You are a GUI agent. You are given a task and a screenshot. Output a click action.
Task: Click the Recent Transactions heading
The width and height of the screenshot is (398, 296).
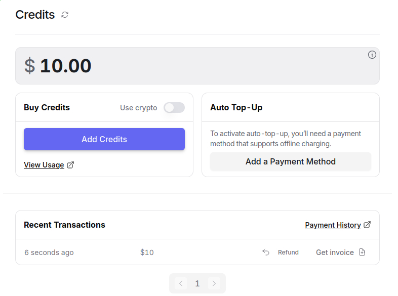(x=64, y=225)
